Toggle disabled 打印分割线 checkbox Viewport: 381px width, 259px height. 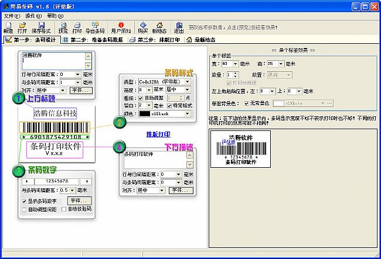[229, 83]
